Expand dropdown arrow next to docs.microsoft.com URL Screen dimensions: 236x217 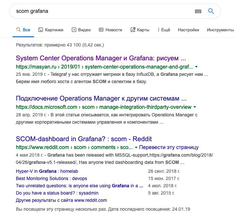coord(195,107)
